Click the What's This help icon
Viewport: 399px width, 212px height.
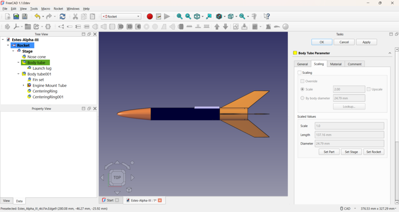point(267,16)
